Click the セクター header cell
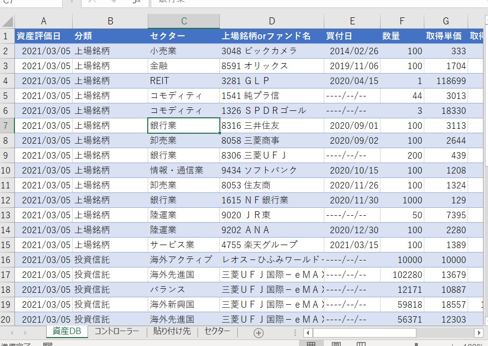 coord(184,36)
